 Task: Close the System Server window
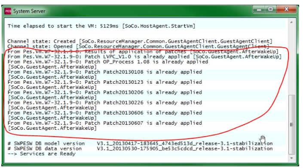tap(286, 9)
